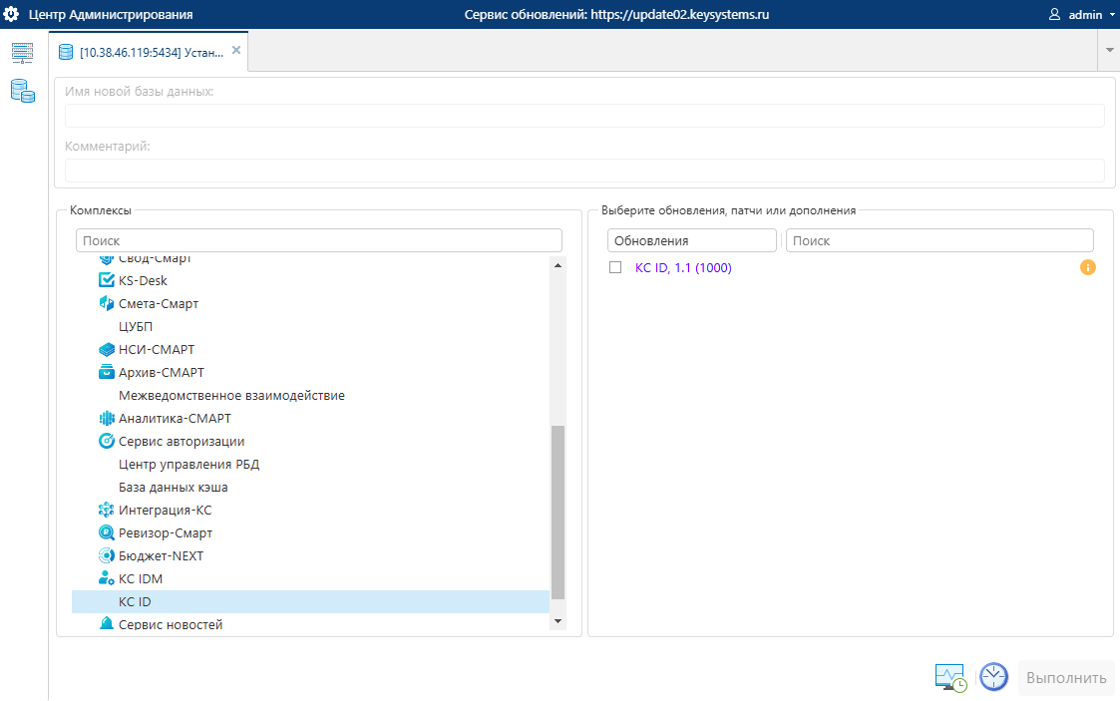Viewport: 1120px width, 701px height.
Task: Open the КС ID, 1.1 (1000) update link
Action: point(683,267)
